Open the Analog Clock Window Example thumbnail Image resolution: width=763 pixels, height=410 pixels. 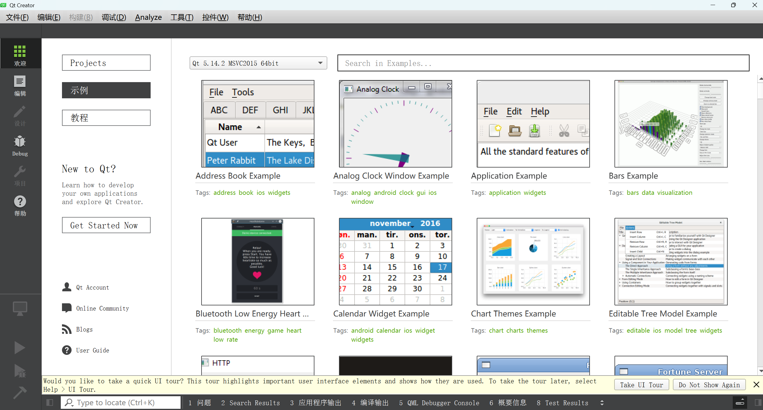(396, 123)
